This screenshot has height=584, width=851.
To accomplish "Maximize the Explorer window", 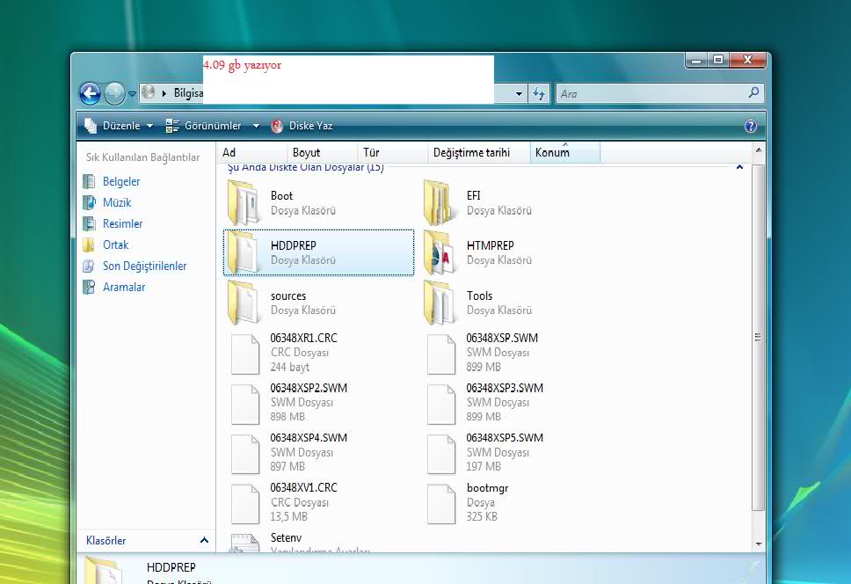I will pos(718,60).
